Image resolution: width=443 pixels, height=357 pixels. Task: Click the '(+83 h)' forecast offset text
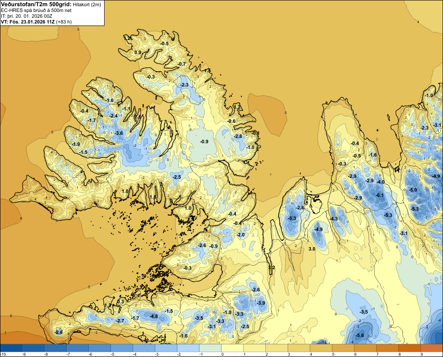coord(64,22)
